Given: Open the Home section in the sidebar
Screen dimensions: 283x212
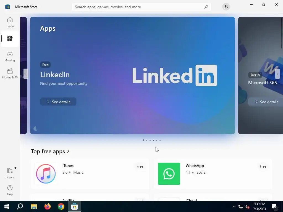Looking at the screenshot, I should (10, 22).
